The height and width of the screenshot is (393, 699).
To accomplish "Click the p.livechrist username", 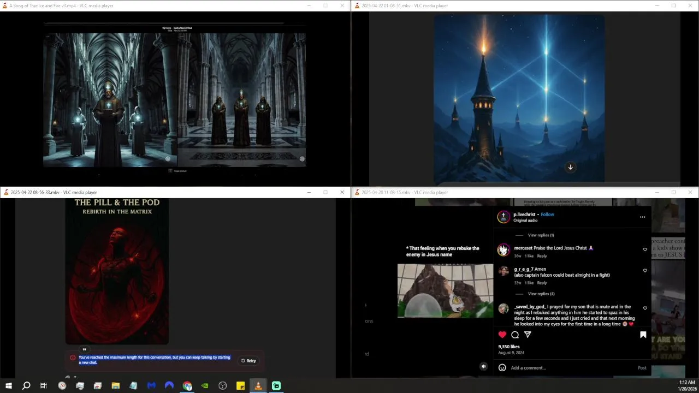I will pos(524,215).
